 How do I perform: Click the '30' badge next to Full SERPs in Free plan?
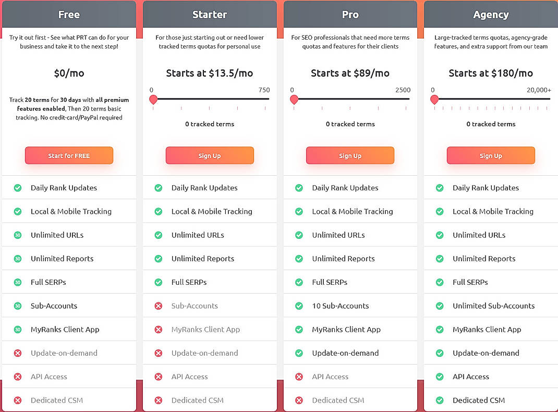pyautogui.click(x=18, y=282)
